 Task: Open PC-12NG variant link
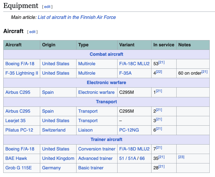[129, 130]
